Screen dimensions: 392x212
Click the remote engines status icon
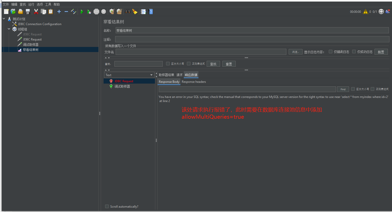381,12
